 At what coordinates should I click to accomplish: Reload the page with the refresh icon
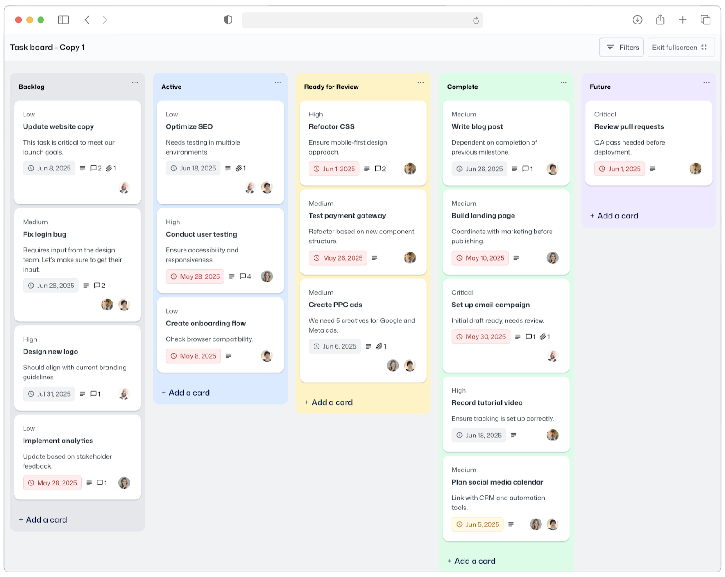pyautogui.click(x=476, y=20)
